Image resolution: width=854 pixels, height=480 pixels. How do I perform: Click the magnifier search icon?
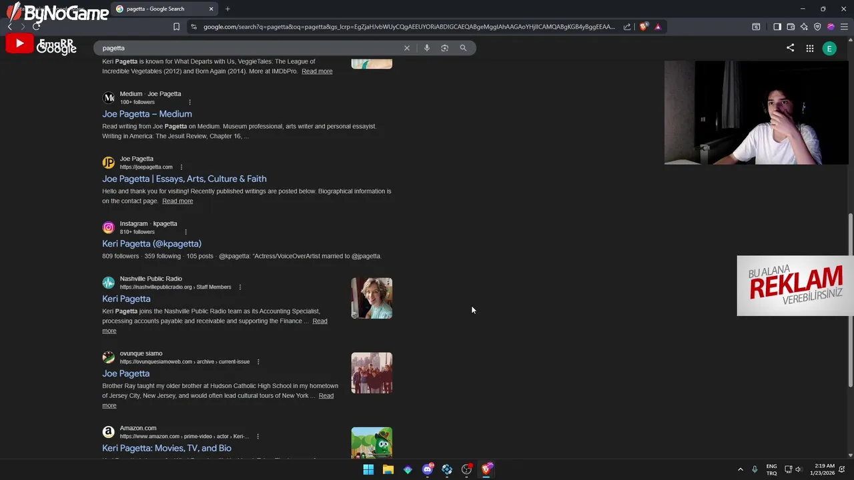click(x=463, y=48)
